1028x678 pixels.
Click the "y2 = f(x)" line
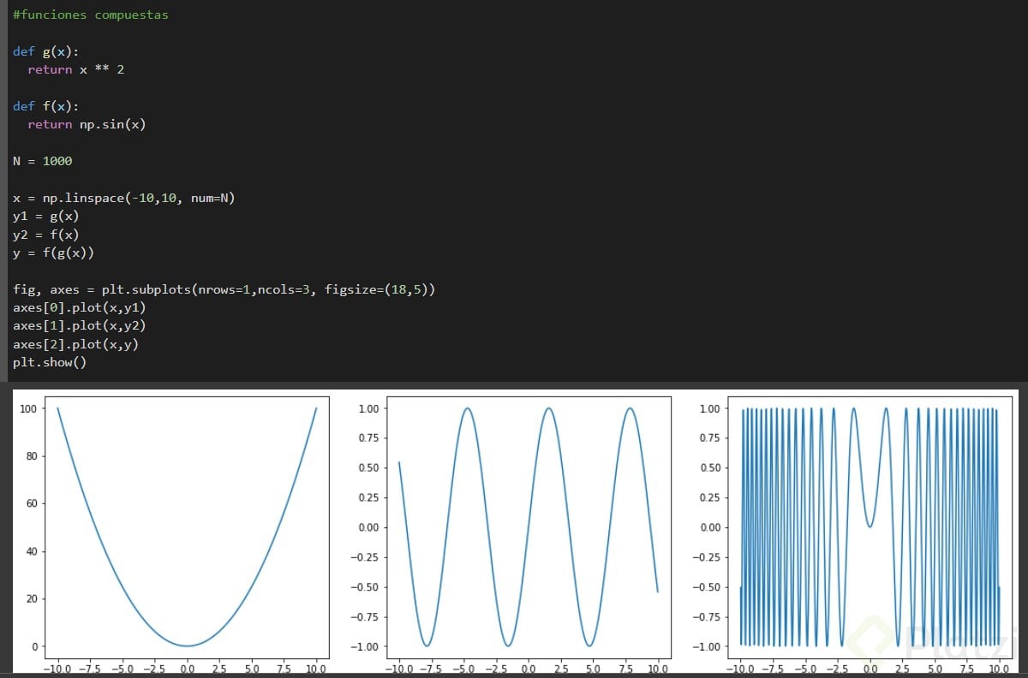coord(45,235)
